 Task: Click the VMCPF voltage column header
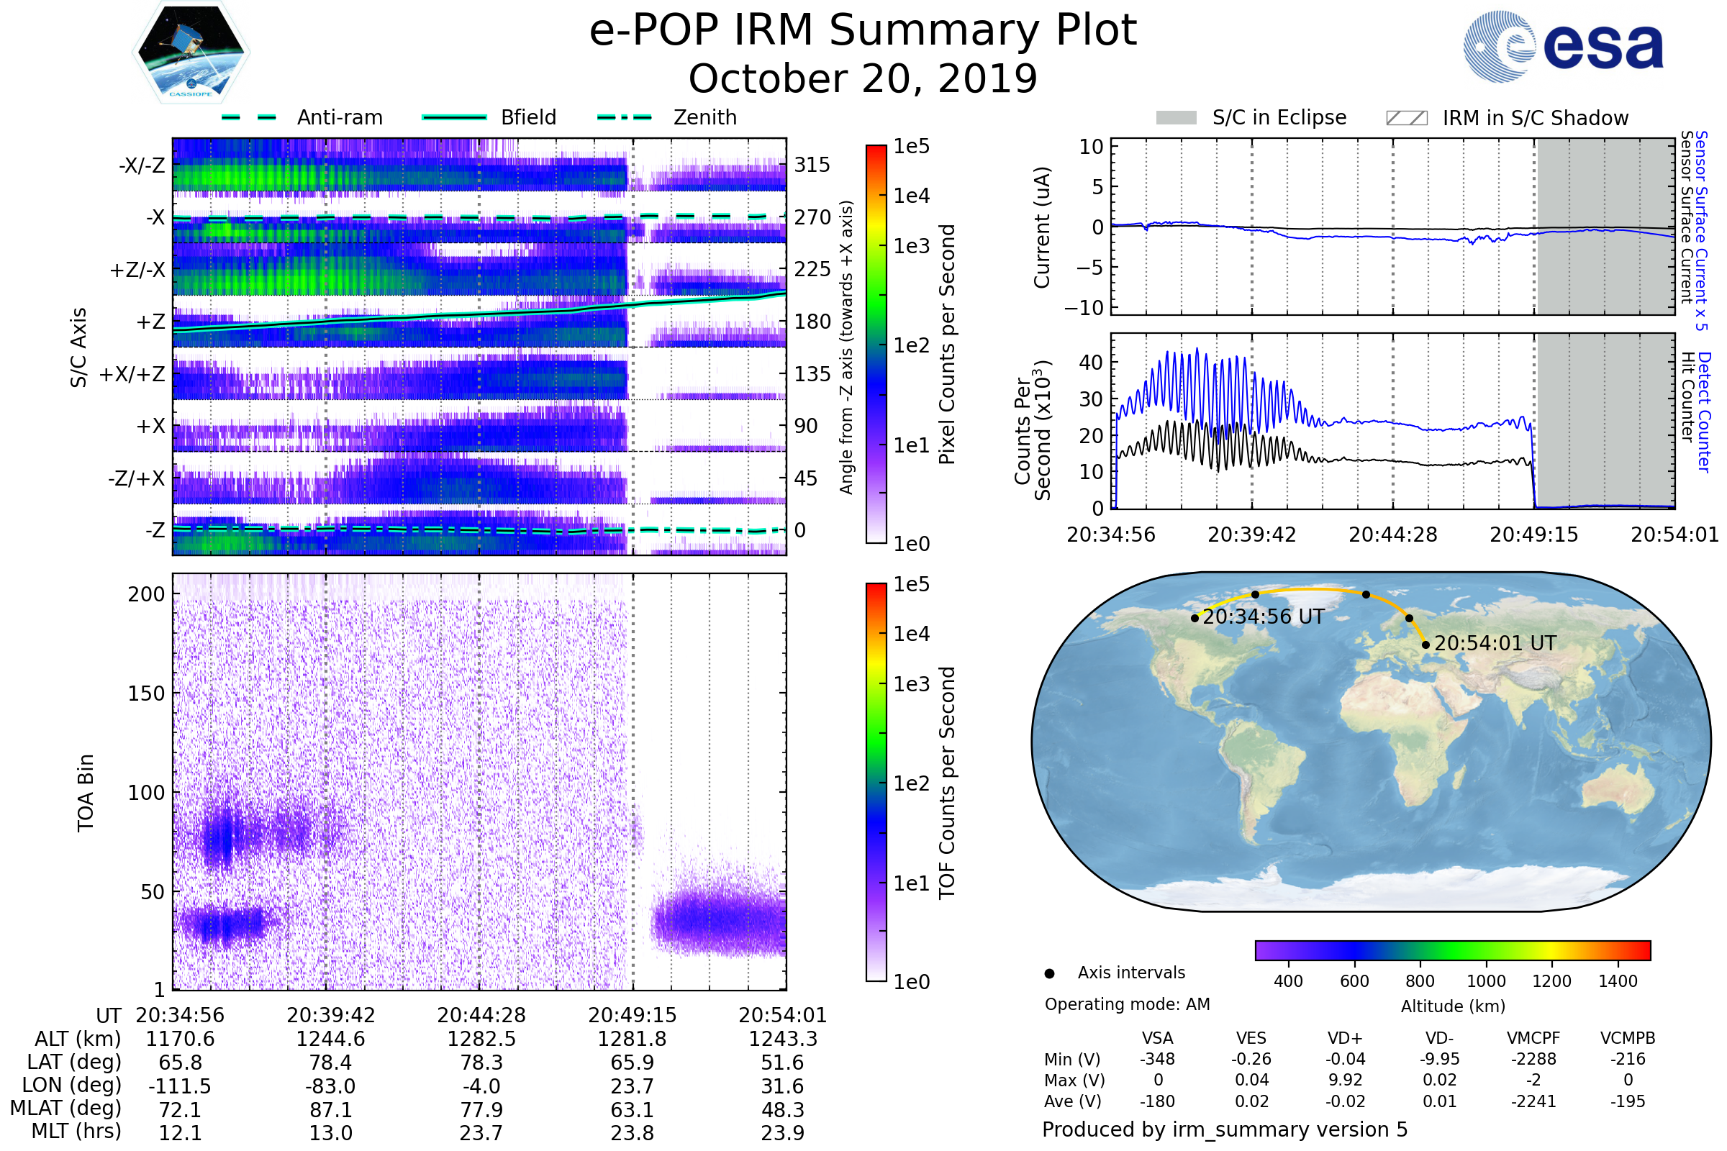1533,1038
